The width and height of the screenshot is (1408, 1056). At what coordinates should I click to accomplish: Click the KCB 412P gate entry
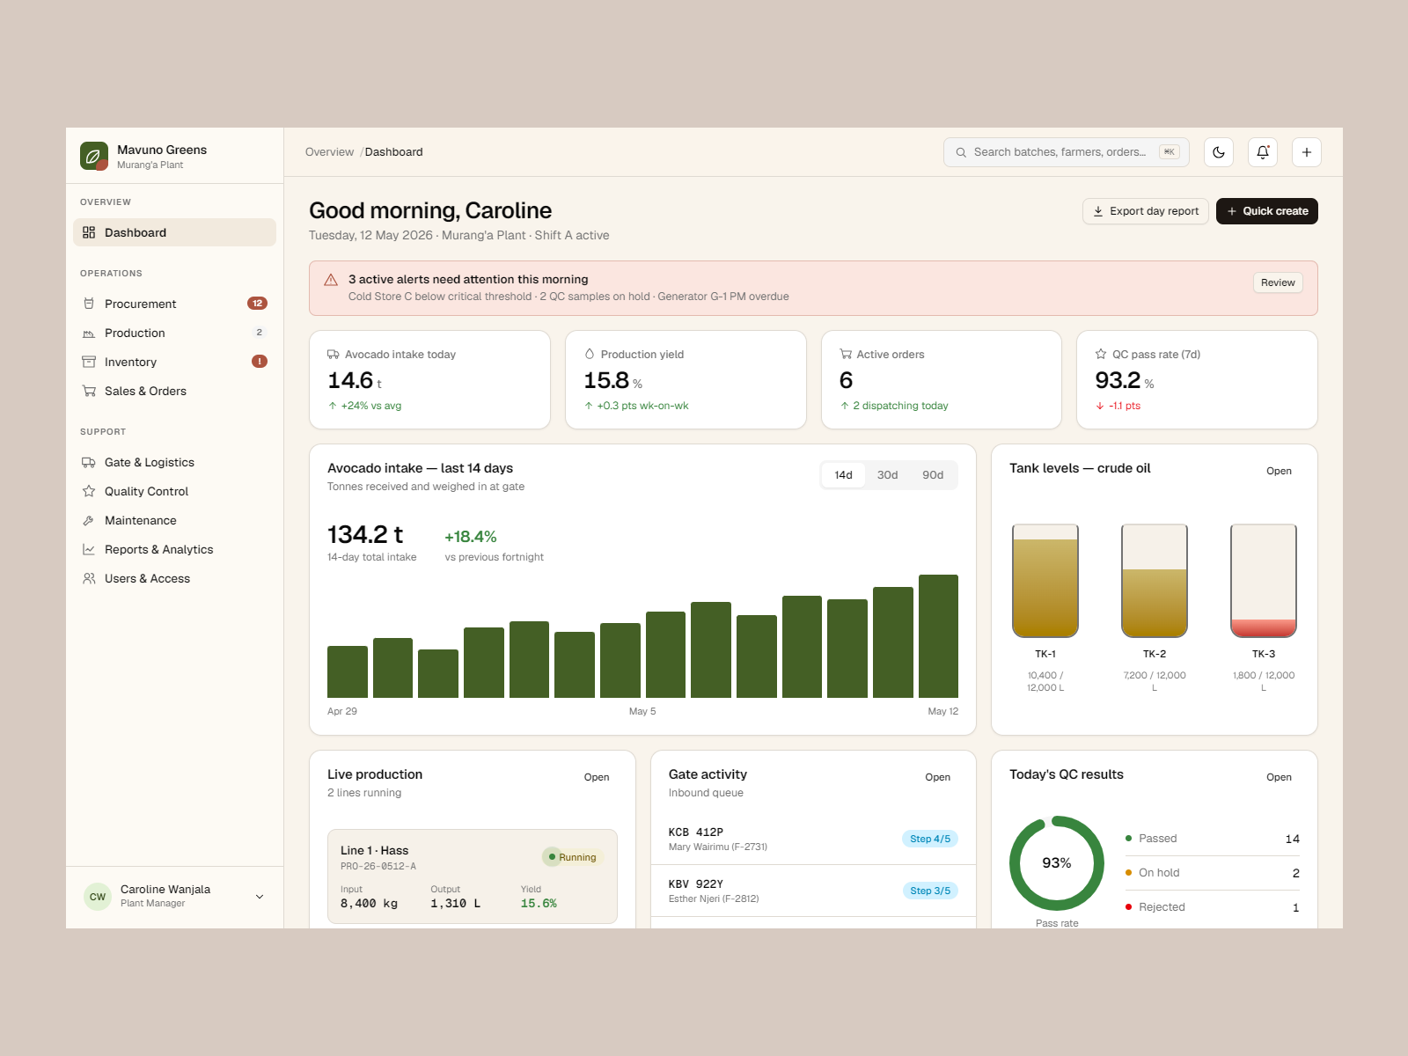tap(813, 839)
